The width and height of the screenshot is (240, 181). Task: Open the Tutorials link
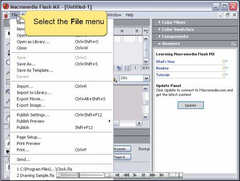(x=163, y=75)
